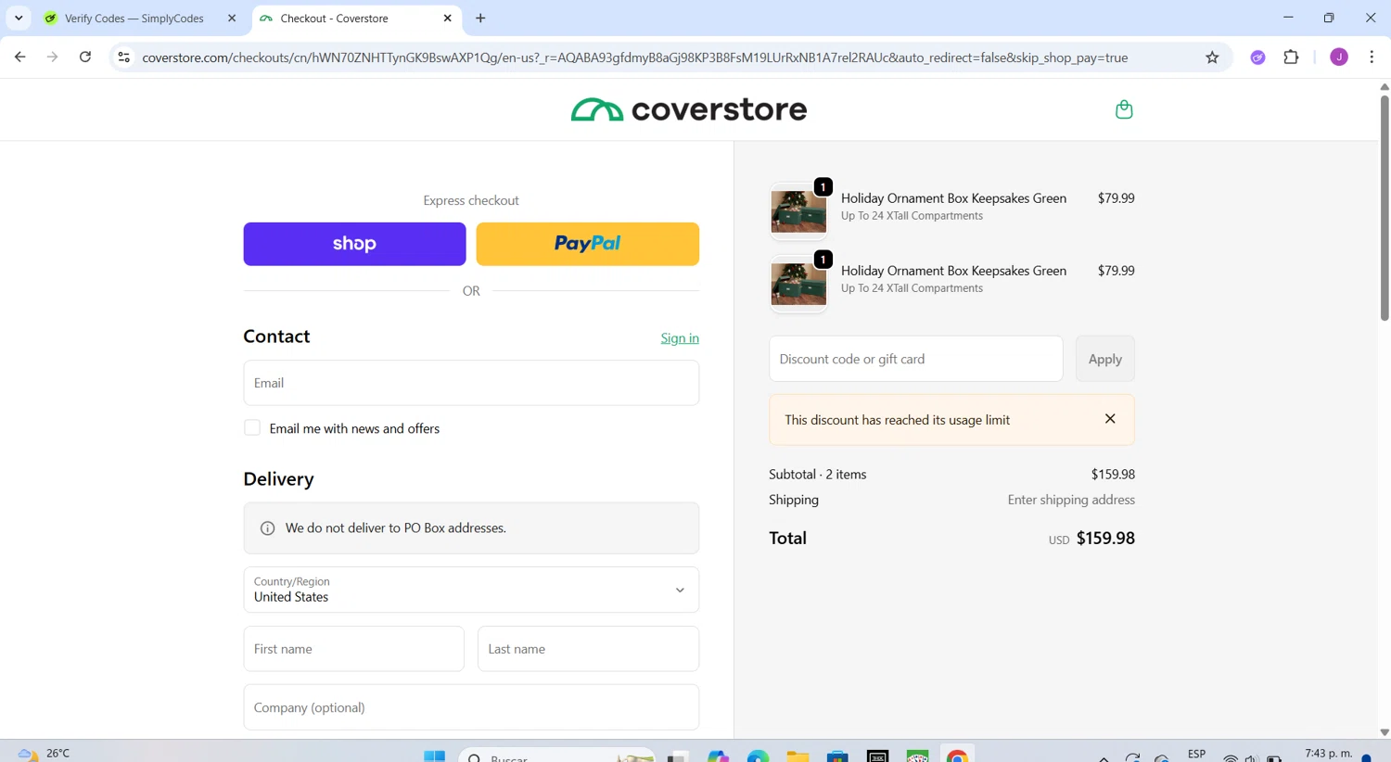The width and height of the screenshot is (1391, 762).
Task: Click the page vertical scrollbar
Action: point(1384,207)
